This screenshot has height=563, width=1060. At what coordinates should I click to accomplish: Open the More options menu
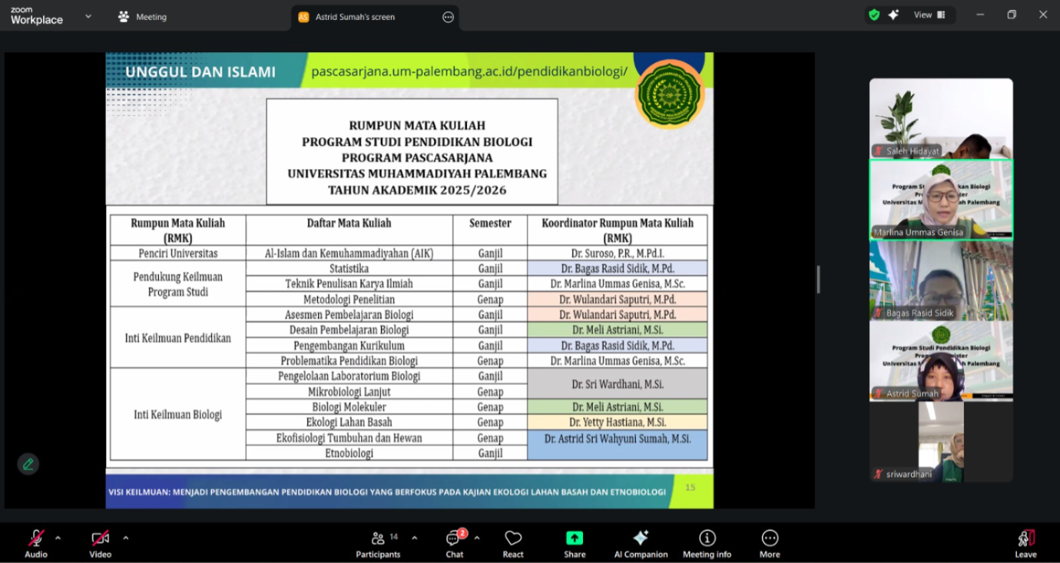(769, 543)
